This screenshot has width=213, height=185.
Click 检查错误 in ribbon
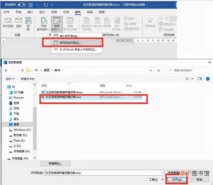pos(166,30)
